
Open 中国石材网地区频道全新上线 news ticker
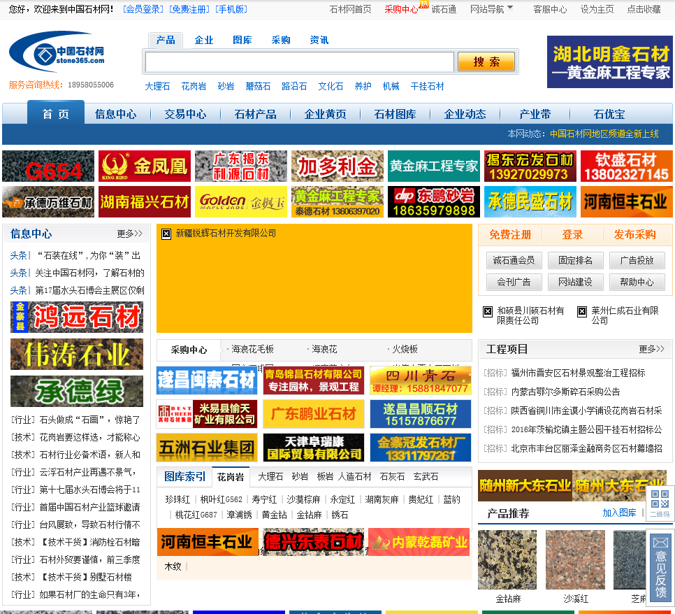tap(604, 134)
